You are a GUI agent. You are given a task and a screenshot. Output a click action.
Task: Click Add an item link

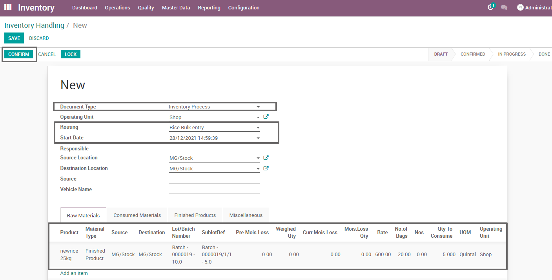tap(74, 273)
